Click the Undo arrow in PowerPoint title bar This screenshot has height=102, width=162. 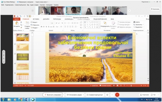click(21, 16)
